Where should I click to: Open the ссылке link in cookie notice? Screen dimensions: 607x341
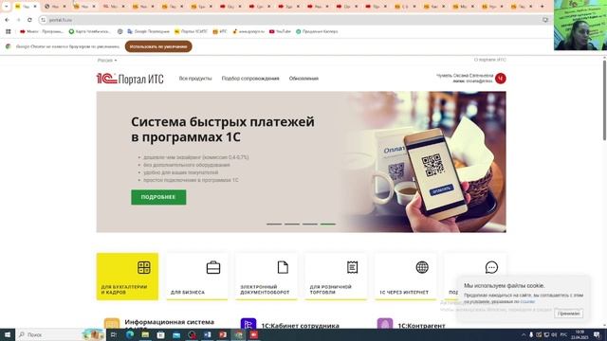[x=527, y=301]
